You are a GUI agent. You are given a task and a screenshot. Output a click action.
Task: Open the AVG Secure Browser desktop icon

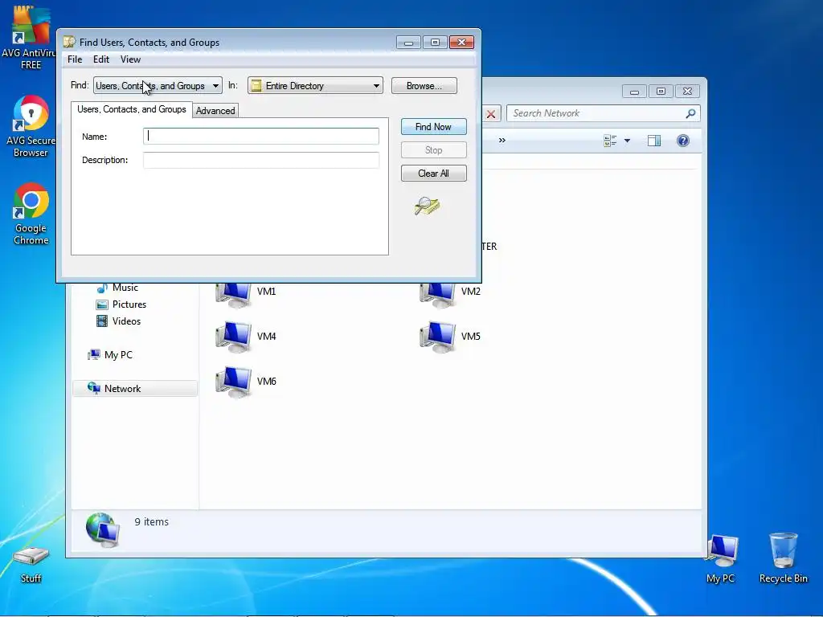pos(31,126)
